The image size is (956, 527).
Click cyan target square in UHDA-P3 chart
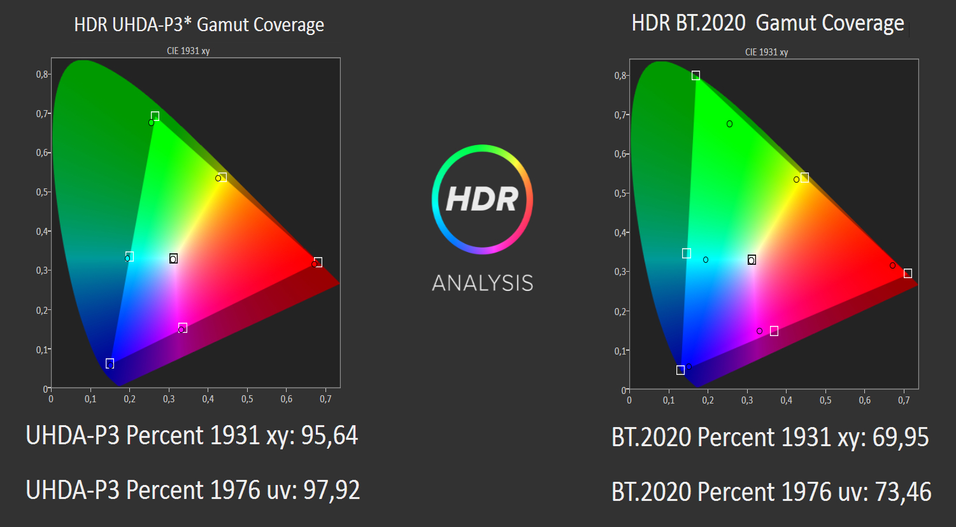[x=130, y=256]
